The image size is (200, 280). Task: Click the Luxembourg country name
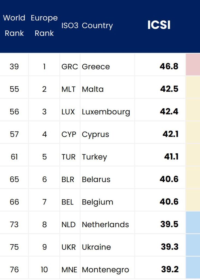pos(106,112)
